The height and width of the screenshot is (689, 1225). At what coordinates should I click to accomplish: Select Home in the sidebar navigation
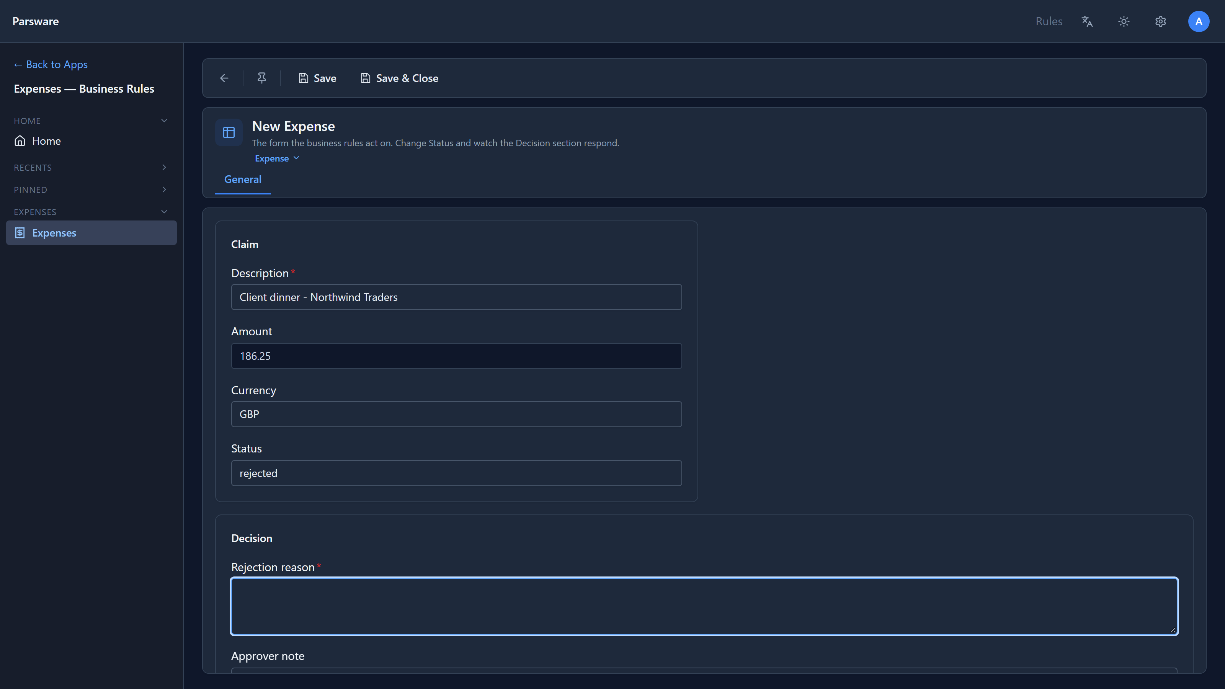pos(91,141)
